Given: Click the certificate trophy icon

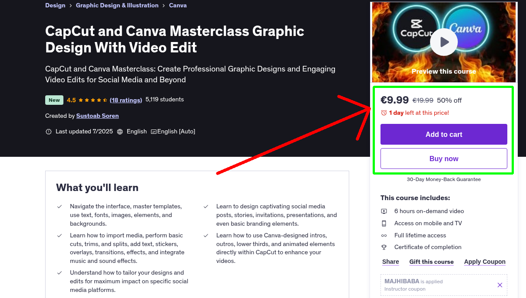Looking at the screenshot, I should pos(384,247).
